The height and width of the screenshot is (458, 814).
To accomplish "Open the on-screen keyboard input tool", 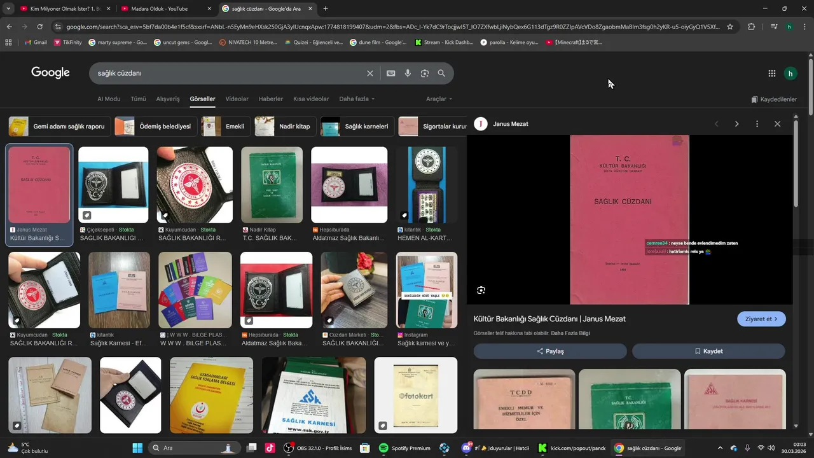I will pyautogui.click(x=391, y=73).
